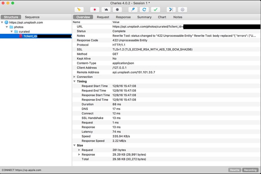
Task: Toggle recording with the red record icon
Action: 95,10
